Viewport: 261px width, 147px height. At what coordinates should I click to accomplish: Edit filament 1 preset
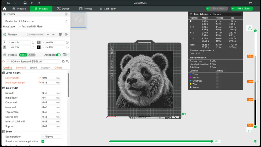click(33, 42)
